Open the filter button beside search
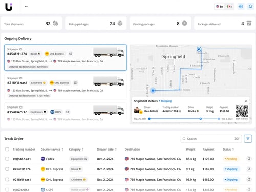The width and height of the screenshot is (256, 192). click(248, 139)
